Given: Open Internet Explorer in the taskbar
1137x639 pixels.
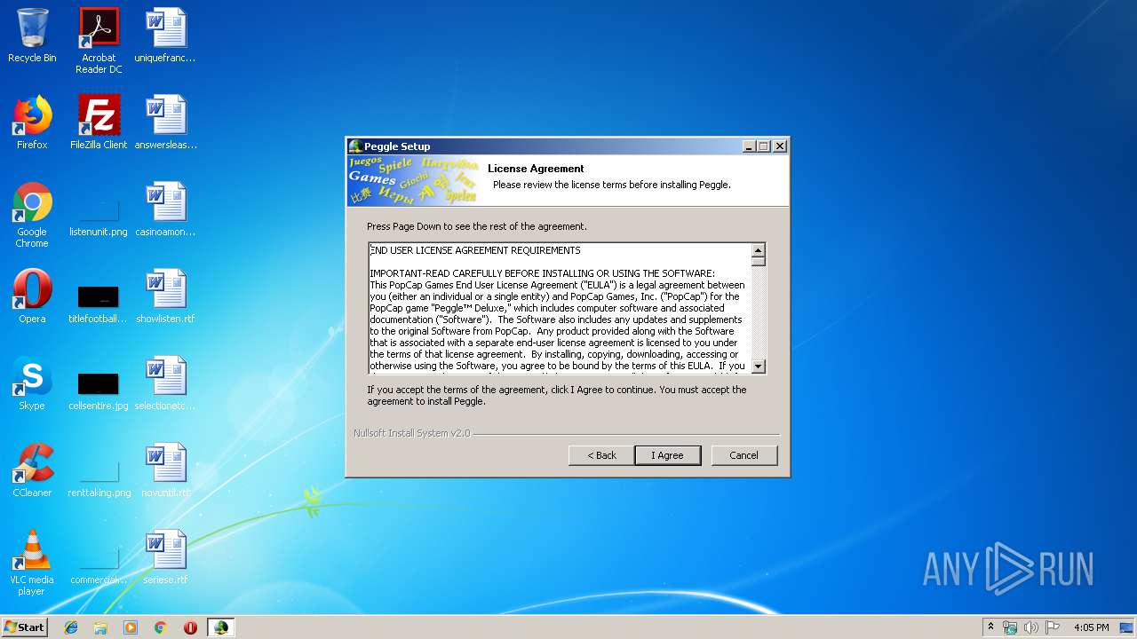Looking at the screenshot, I should pyautogui.click(x=71, y=627).
